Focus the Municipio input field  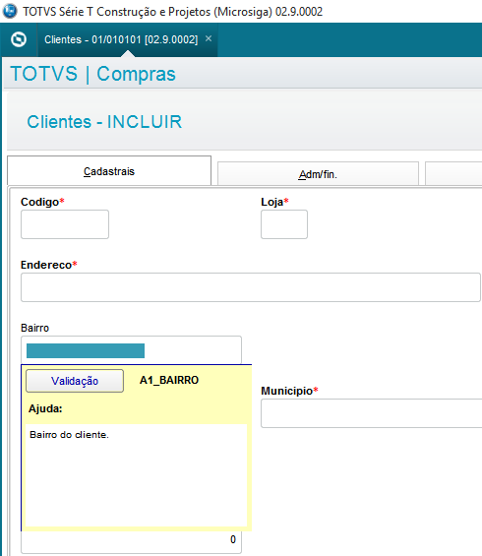pos(371,413)
